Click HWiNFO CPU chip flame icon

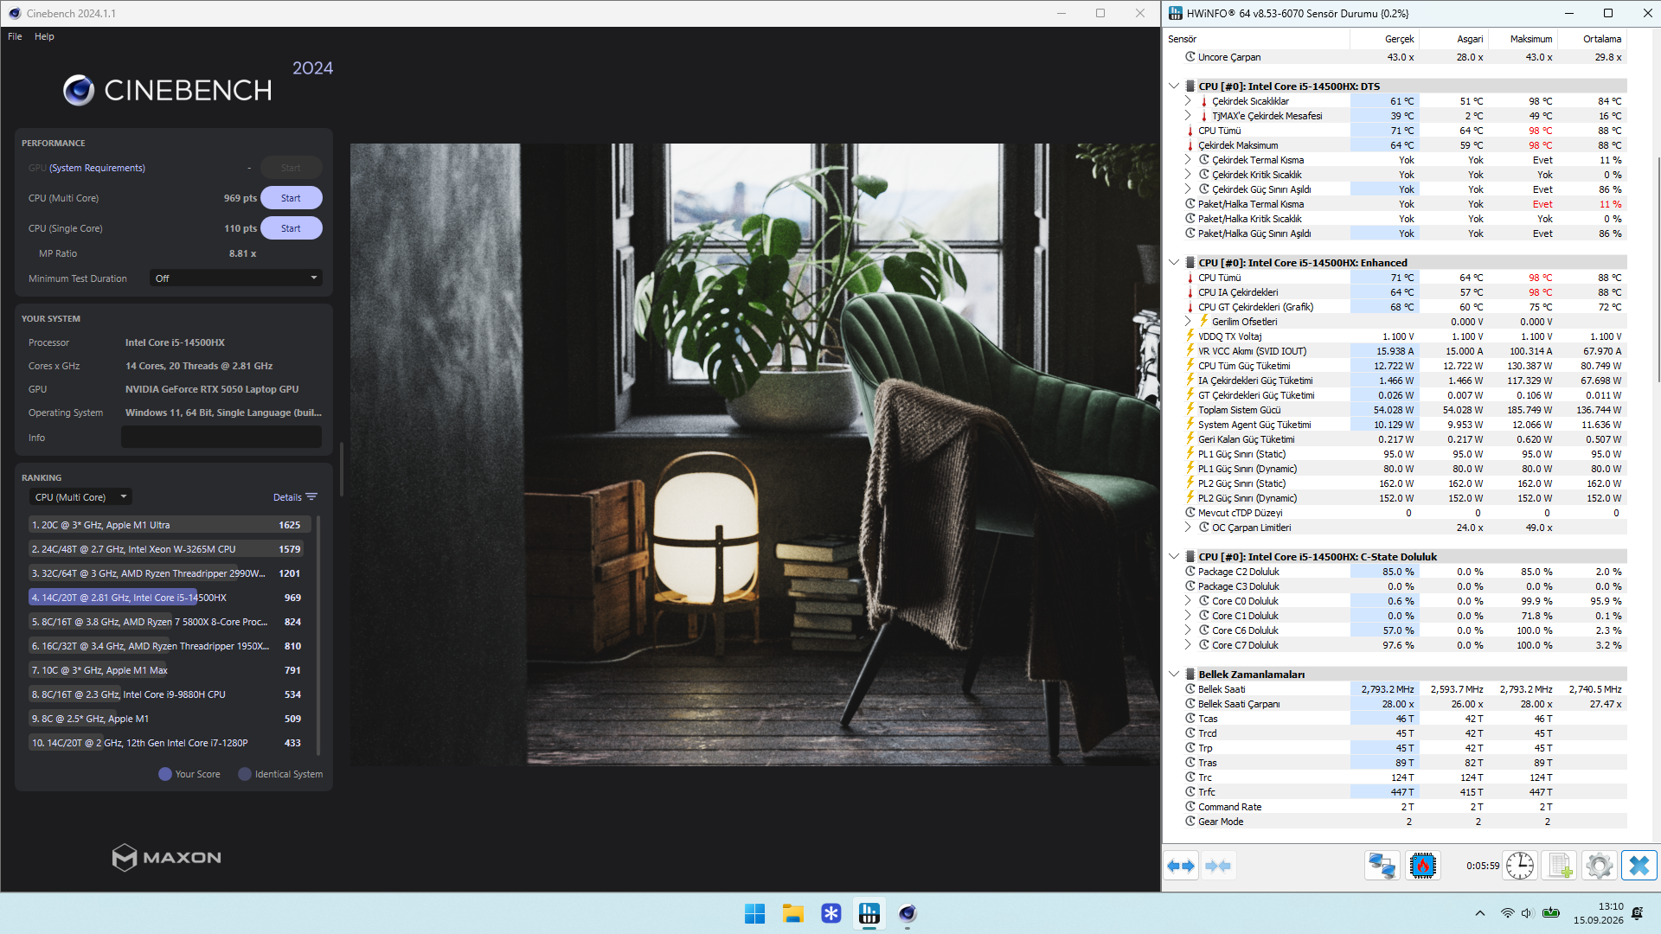(1422, 866)
